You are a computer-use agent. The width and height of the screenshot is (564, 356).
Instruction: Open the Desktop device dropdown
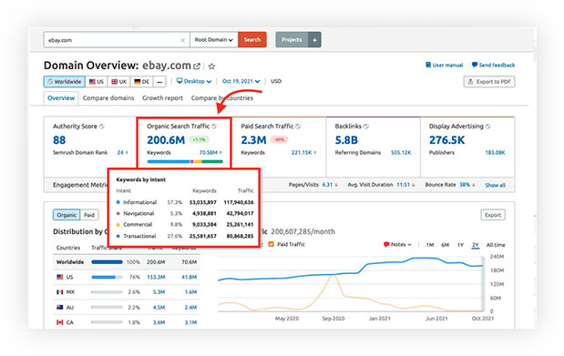tap(194, 82)
